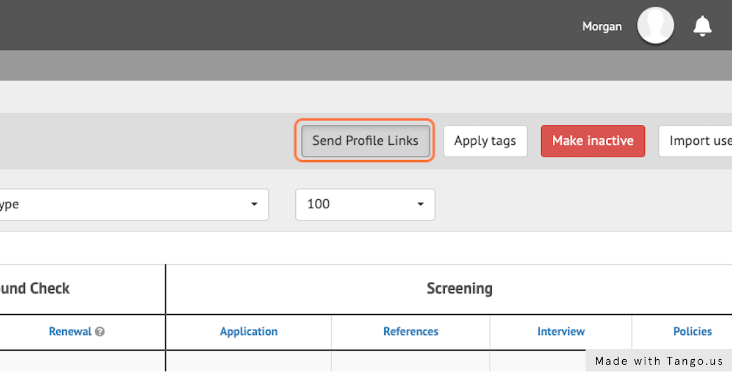Select the Interview column header

tap(561, 331)
